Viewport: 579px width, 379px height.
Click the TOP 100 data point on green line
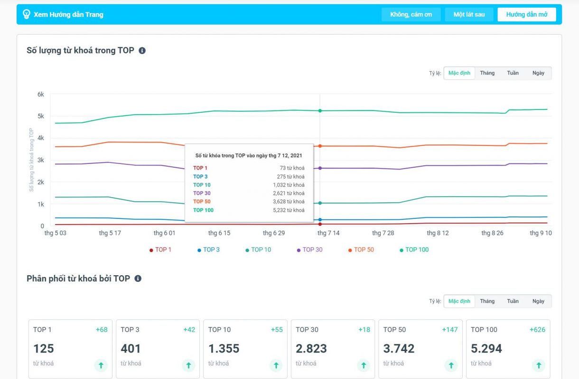[320, 111]
